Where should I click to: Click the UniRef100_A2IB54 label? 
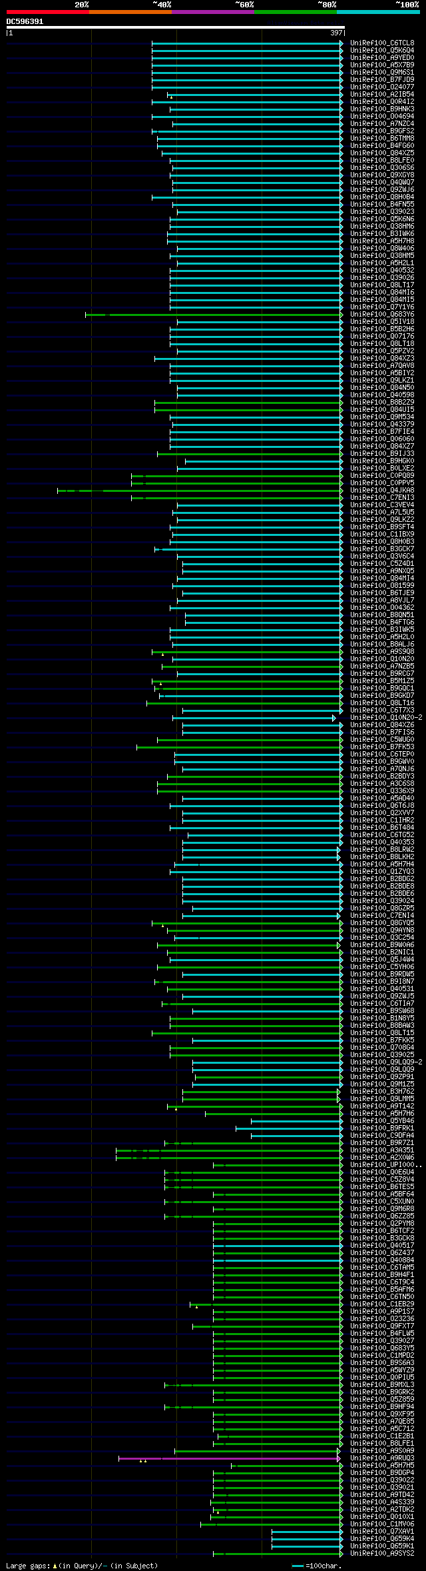(x=382, y=95)
